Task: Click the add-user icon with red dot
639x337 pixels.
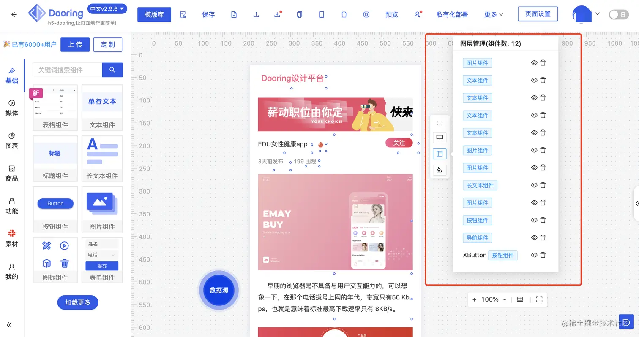Action: coord(418,14)
